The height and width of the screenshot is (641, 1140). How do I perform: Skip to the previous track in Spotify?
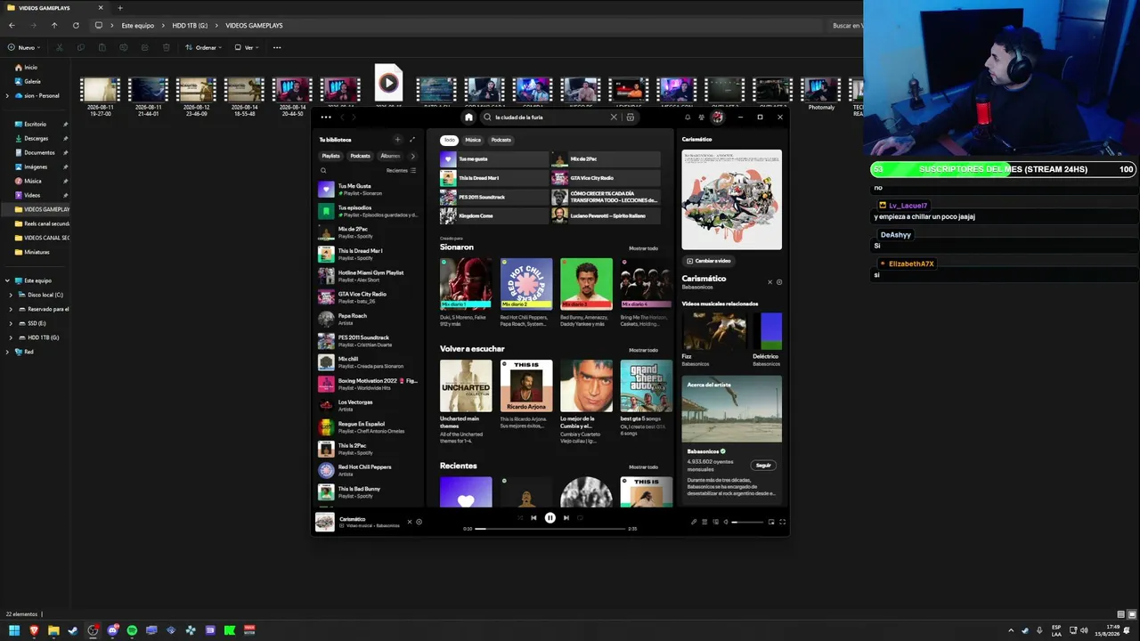[533, 517]
